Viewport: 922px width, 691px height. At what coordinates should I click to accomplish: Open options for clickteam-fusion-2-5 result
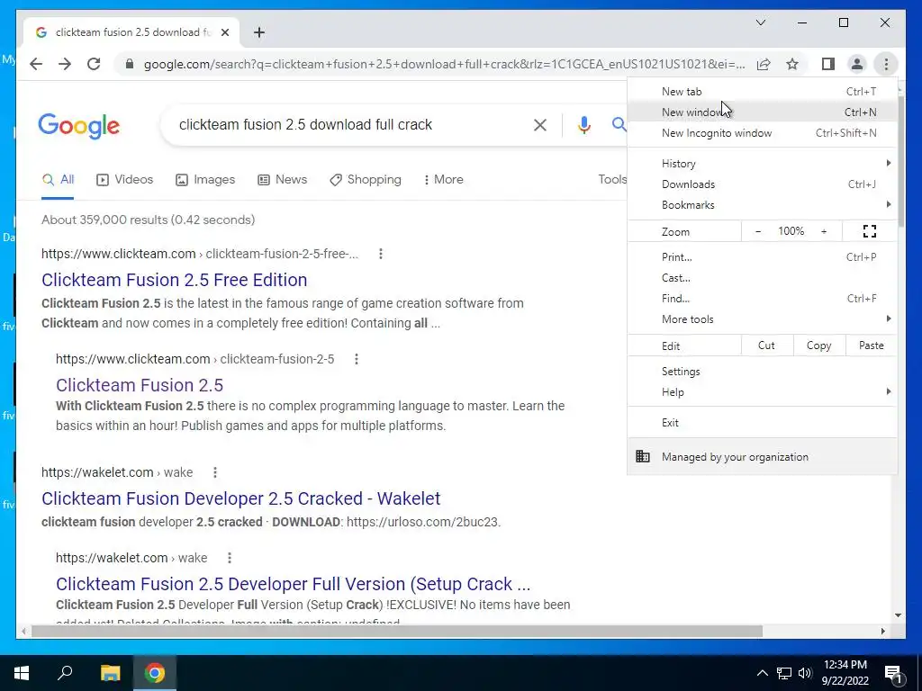click(x=357, y=359)
